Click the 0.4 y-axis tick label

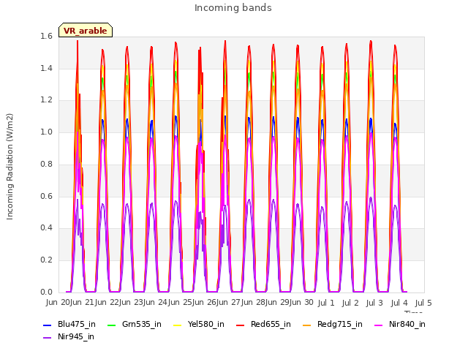[x=46, y=228]
